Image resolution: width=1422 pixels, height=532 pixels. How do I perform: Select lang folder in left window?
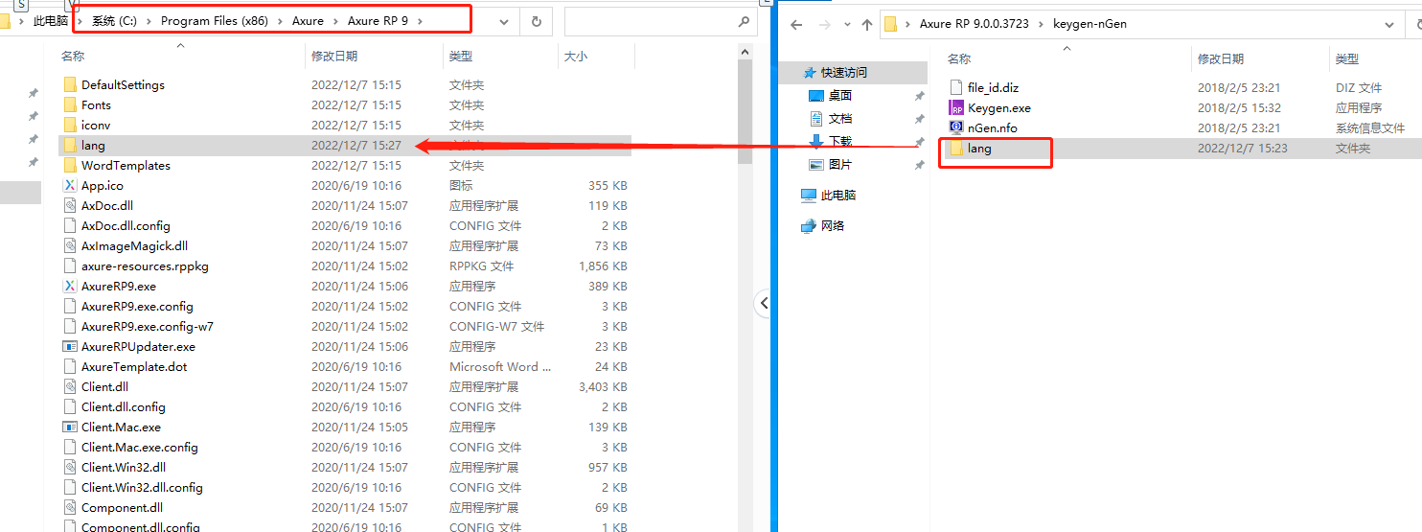click(x=347, y=145)
